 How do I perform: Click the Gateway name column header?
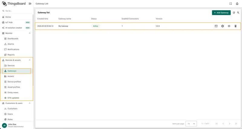[x=65, y=19]
